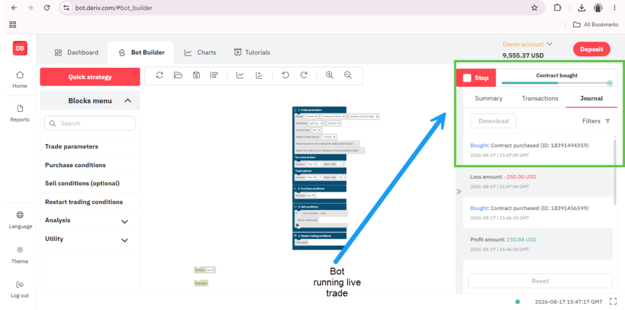The height and width of the screenshot is (310, 625).
Task: Open the line chart toolbar icon
Action: 240,75
